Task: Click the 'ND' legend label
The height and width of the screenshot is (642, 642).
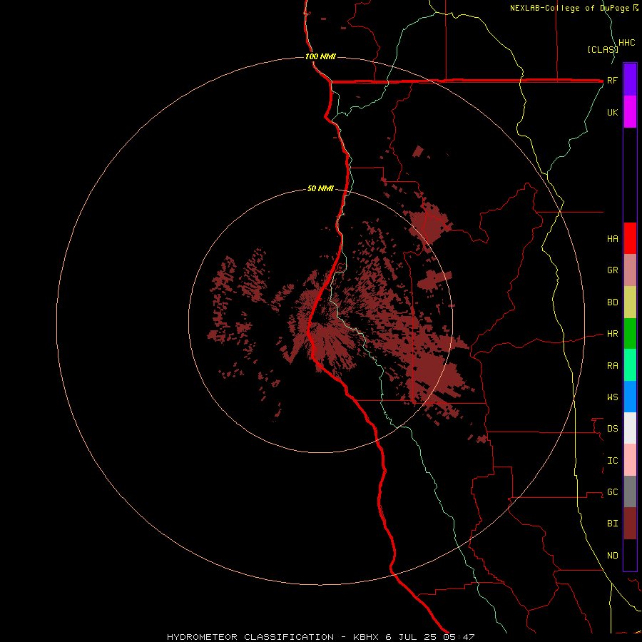Action: tap(613, 556)
